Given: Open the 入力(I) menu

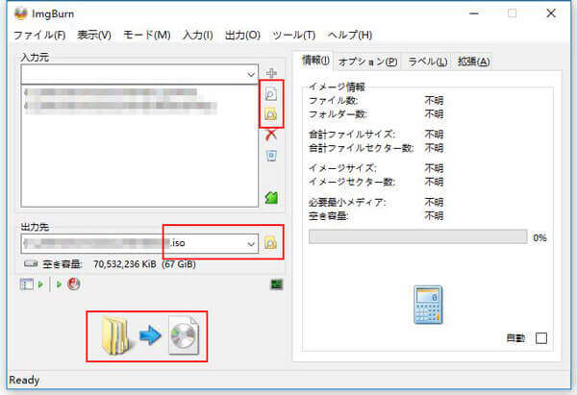Looking at the screenshot, I should (x=197, y=36).
